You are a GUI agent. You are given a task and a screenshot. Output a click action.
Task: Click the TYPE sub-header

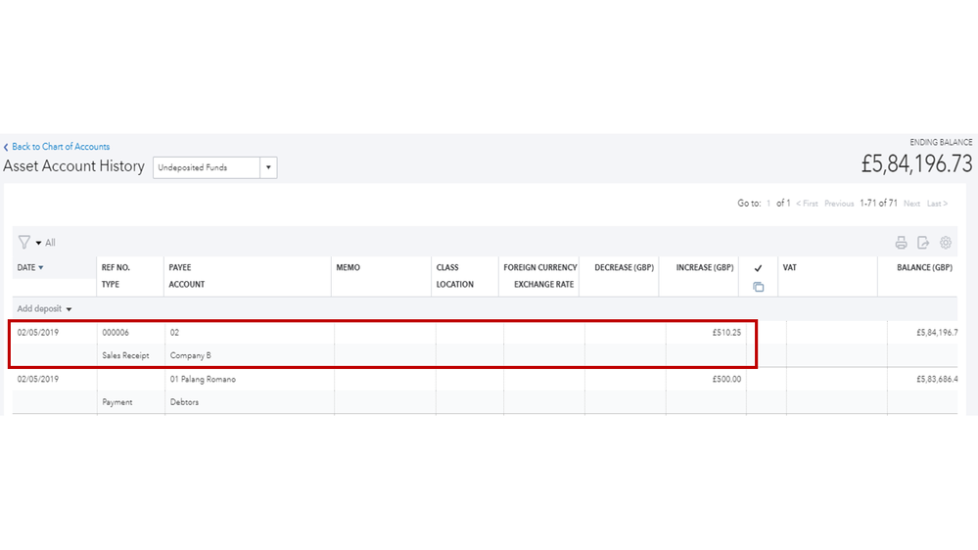pos(111,285)
